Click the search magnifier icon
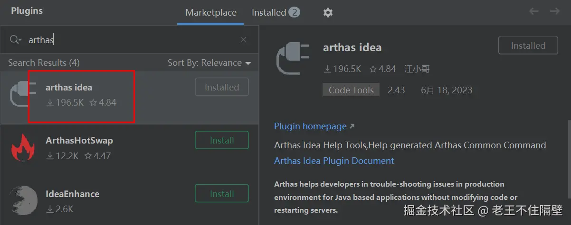The image size is (571, 225). pos(15,40)
